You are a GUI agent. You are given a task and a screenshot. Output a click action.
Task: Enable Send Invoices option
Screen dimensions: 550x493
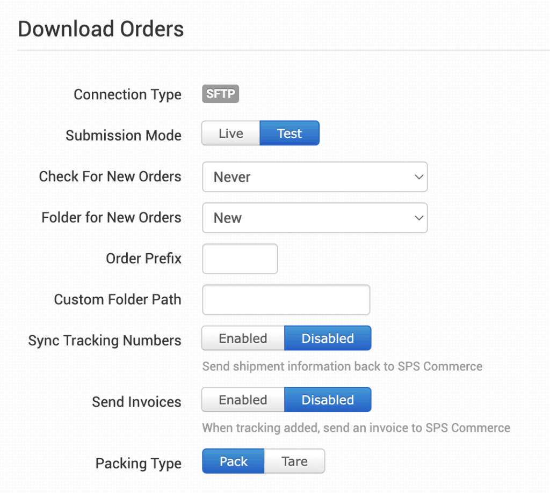[x=243, y=400]
